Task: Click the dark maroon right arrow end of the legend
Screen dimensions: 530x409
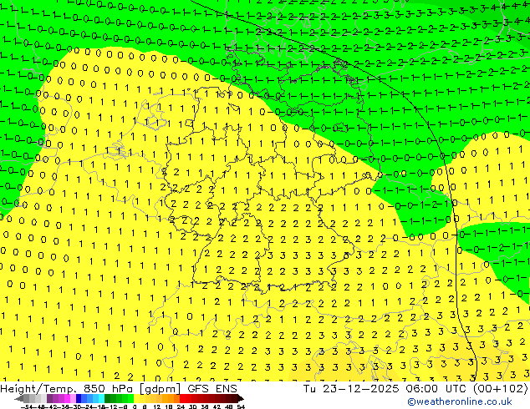Action: [241, 398]
